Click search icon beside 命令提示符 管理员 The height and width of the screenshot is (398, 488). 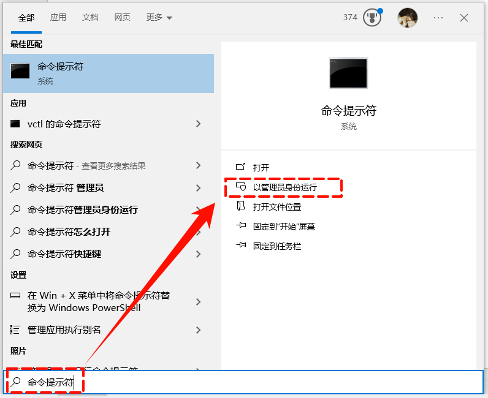point(15,188)
